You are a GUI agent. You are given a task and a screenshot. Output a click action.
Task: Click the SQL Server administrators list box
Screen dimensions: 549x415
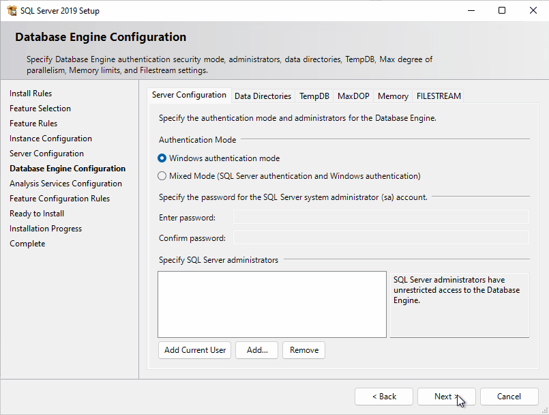(x=272, y=304)
